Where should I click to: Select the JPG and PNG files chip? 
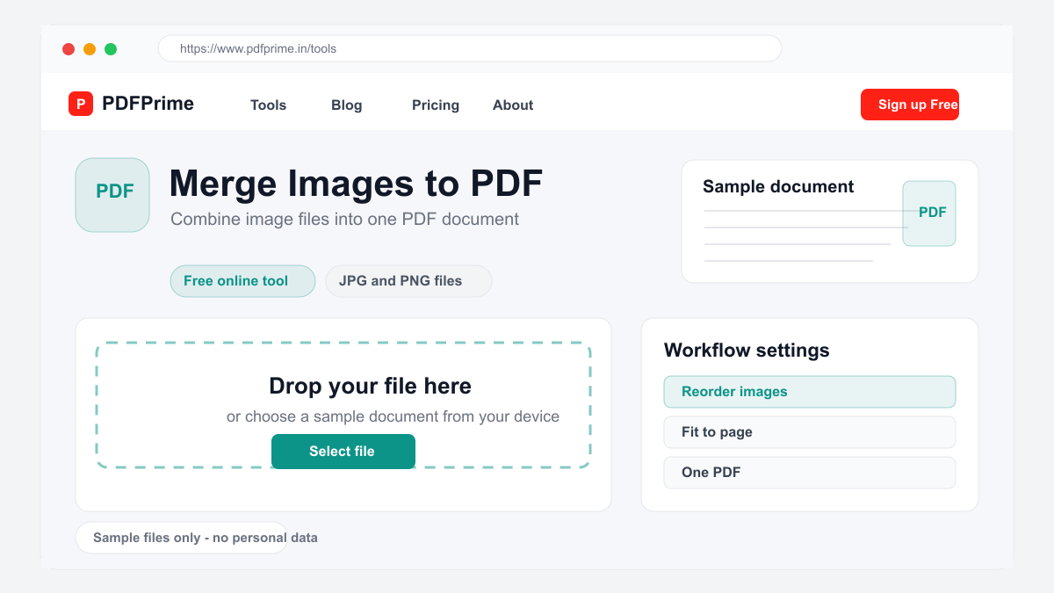tap(408, 281)
